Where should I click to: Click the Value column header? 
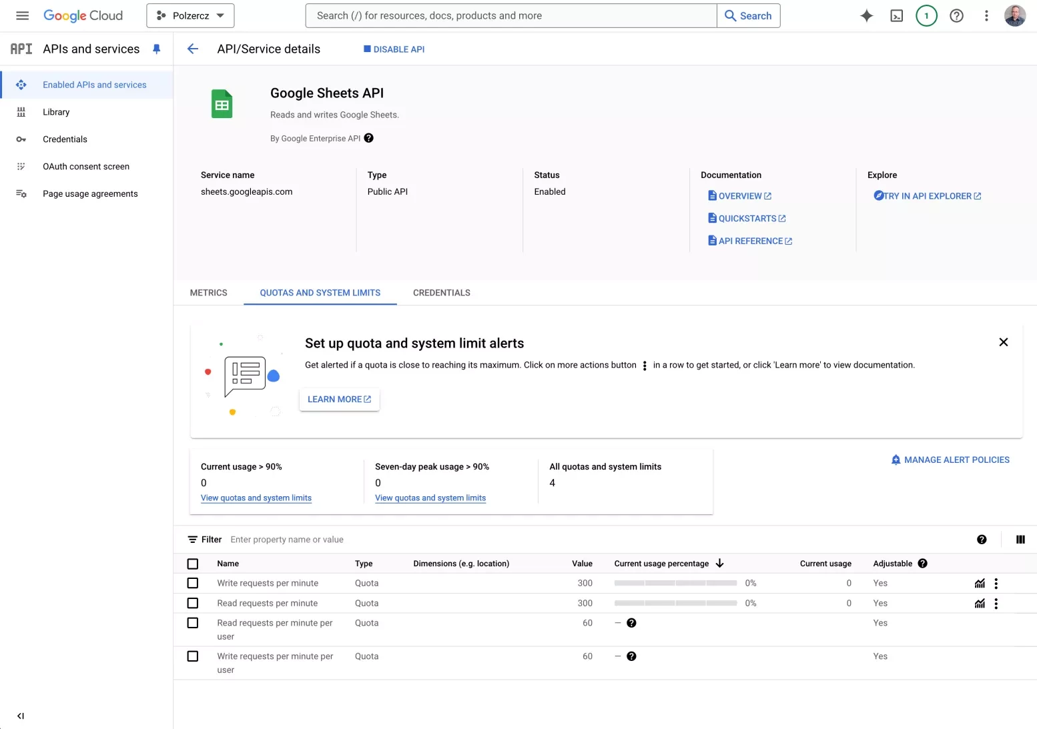582,564
